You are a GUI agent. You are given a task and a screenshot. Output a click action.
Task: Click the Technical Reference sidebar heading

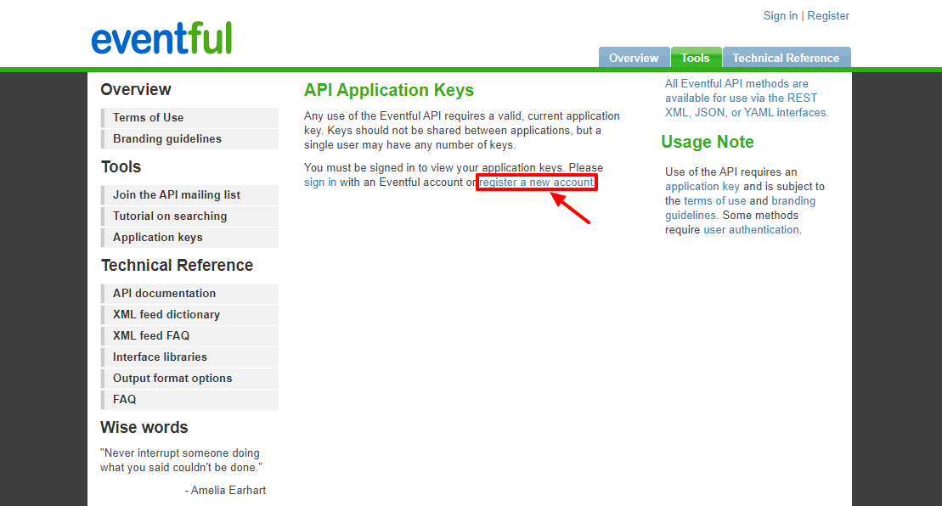(178, 265)
